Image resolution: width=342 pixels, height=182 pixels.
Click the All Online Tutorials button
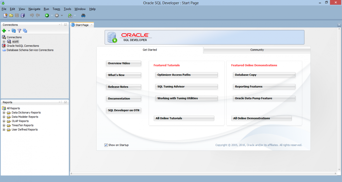tap(184, 118)
